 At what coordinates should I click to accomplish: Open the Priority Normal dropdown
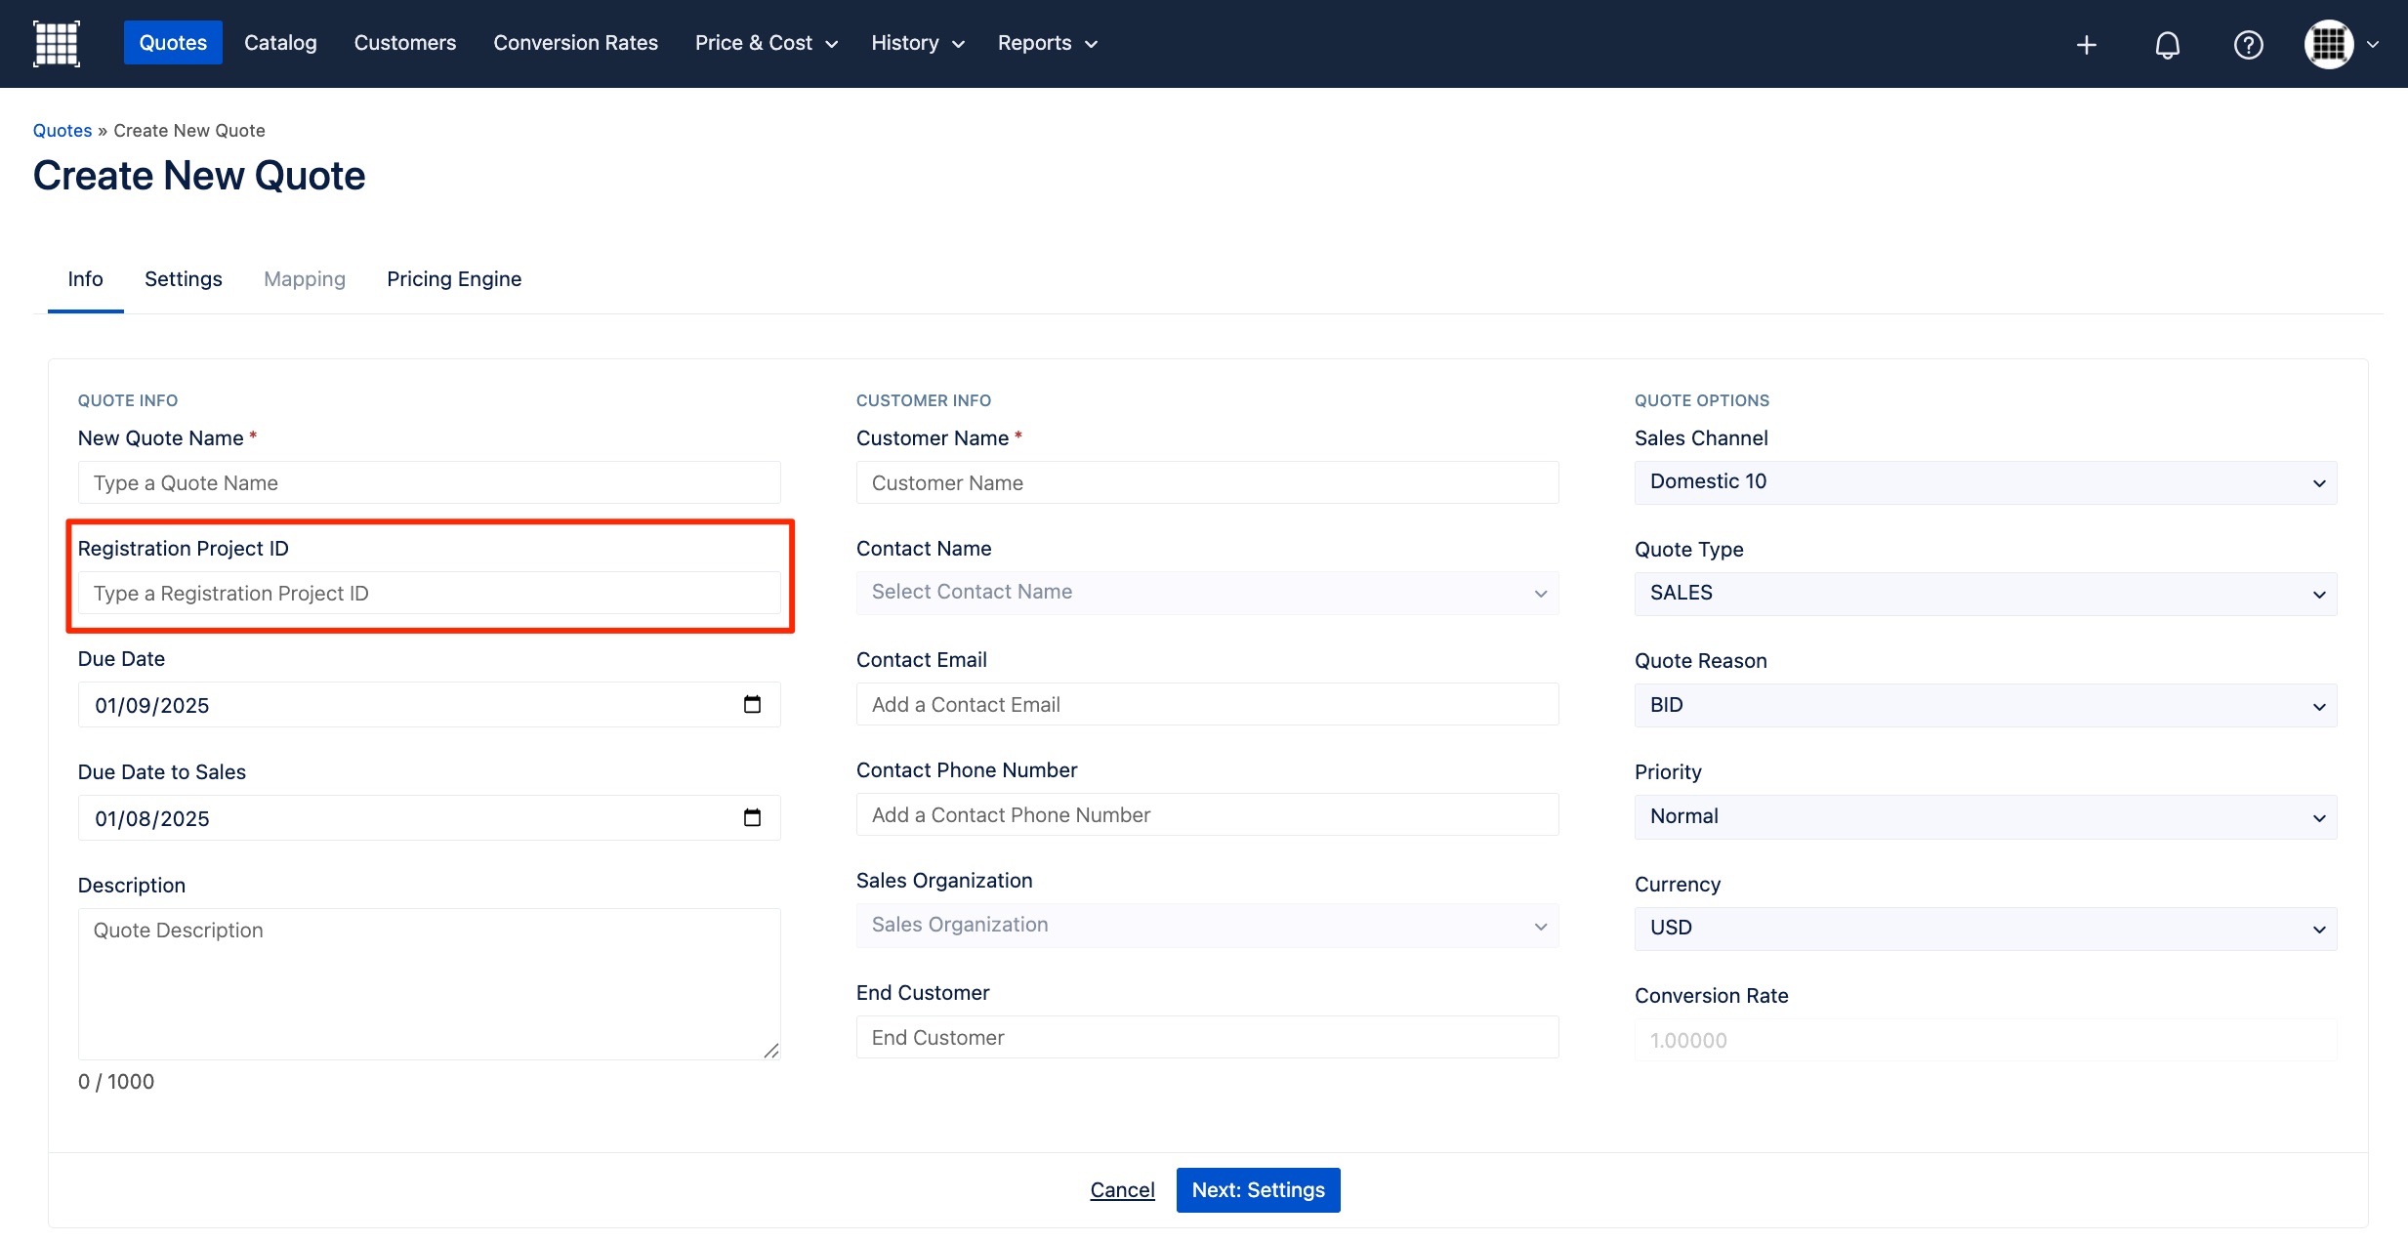(1986, 817)
